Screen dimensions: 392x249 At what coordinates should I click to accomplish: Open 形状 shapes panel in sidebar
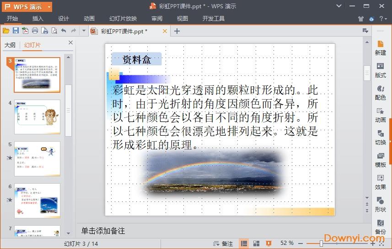click(x=380, y=204)
